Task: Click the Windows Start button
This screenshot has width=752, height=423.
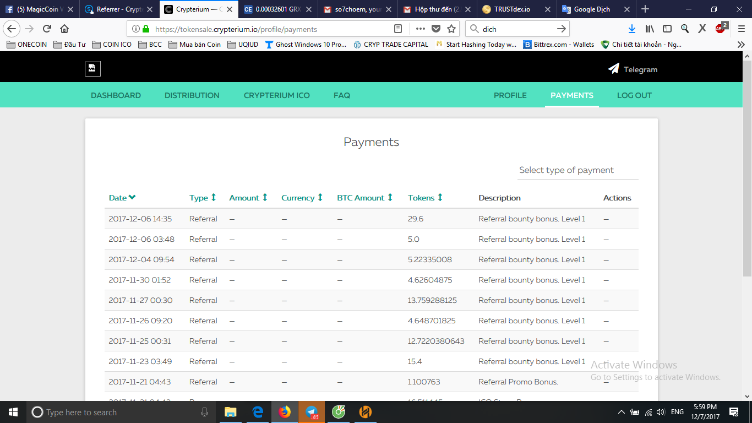Action: [x=13, y=412]
